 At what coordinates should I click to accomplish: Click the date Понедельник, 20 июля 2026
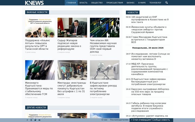coord(148,48)
